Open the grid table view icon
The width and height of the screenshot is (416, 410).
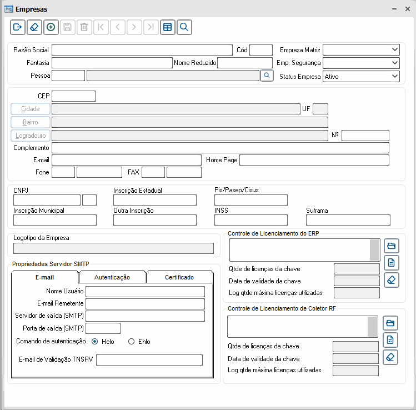(x=167, y=27)
